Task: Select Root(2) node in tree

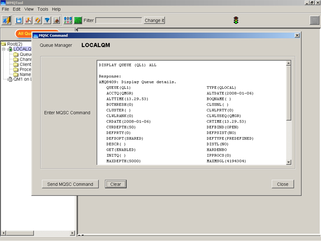Action: [x=15, y=44]
